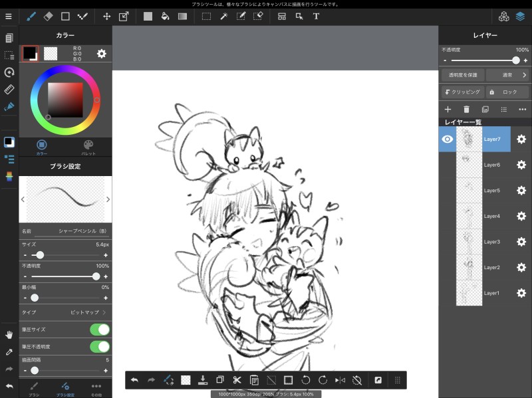Viewport: 532px width, 398px height.
Task: Select the Magic Wand tool
Action: (x=223, y=16)
